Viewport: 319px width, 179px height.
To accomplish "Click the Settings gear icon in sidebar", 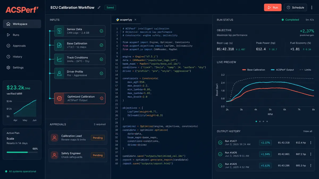I will coord(8,67).
